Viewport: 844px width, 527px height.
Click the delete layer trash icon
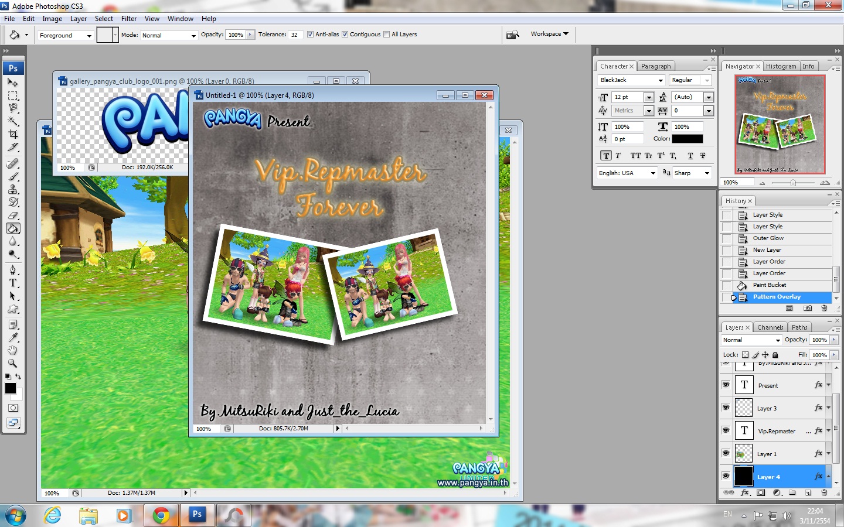[824, 493]
